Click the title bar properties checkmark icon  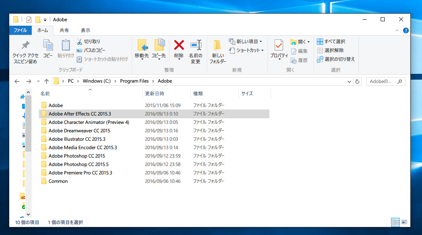(29, 20)
